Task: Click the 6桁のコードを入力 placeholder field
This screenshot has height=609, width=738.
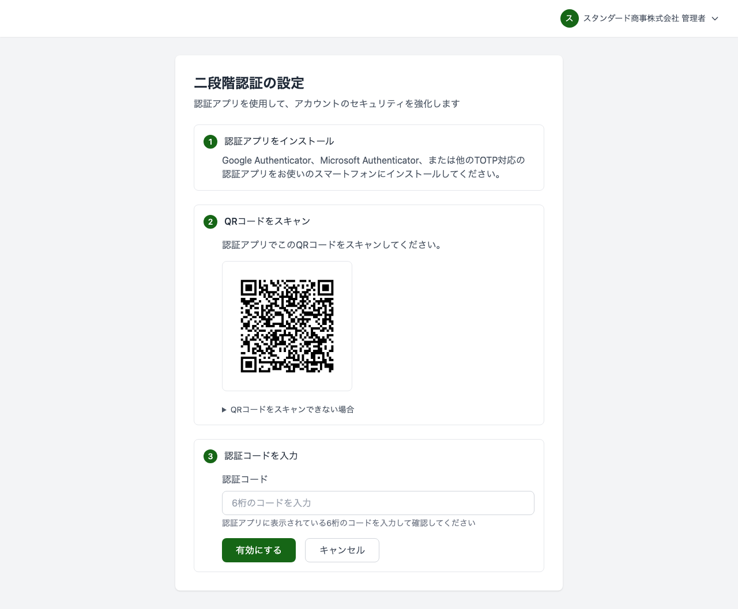Action: pyautogui.click(x=378, y=502)
